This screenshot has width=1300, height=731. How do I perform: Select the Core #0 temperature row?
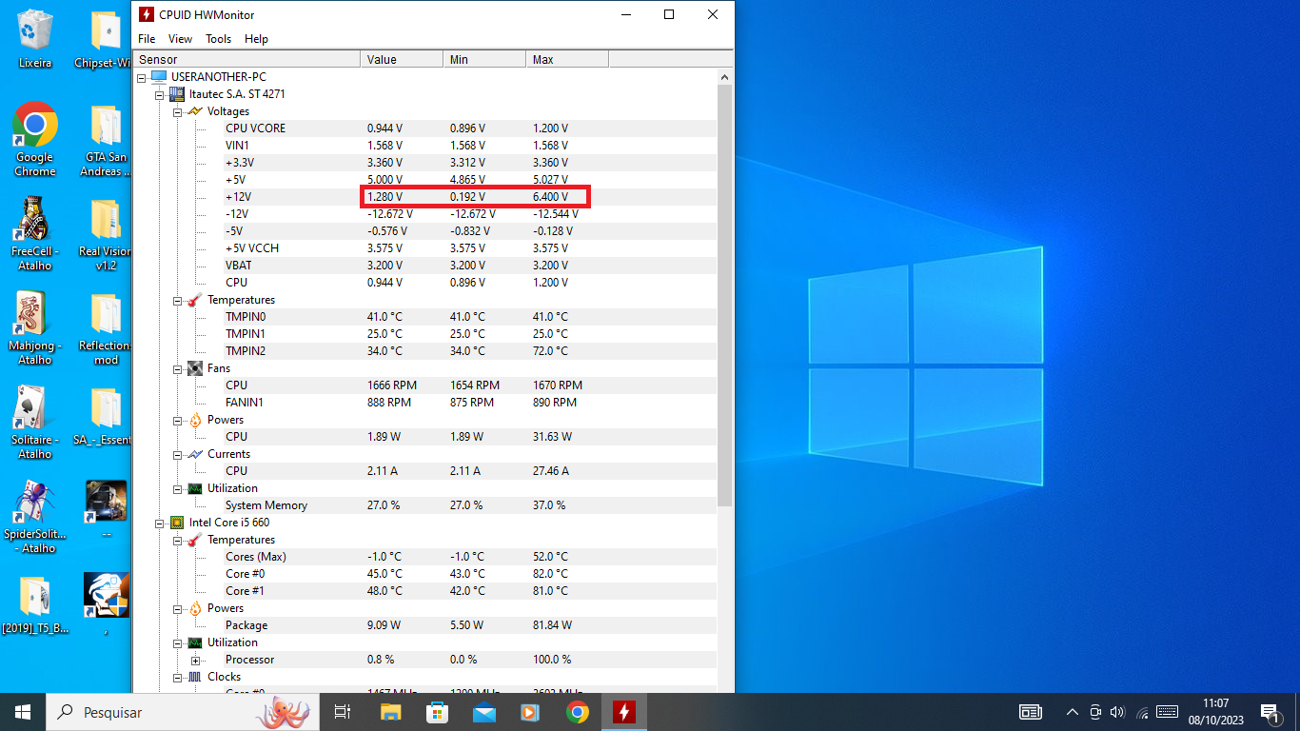468,574
